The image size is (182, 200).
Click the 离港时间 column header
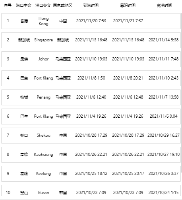click(x=165, y=6)
